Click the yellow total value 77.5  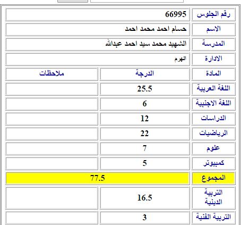(98, 178)
